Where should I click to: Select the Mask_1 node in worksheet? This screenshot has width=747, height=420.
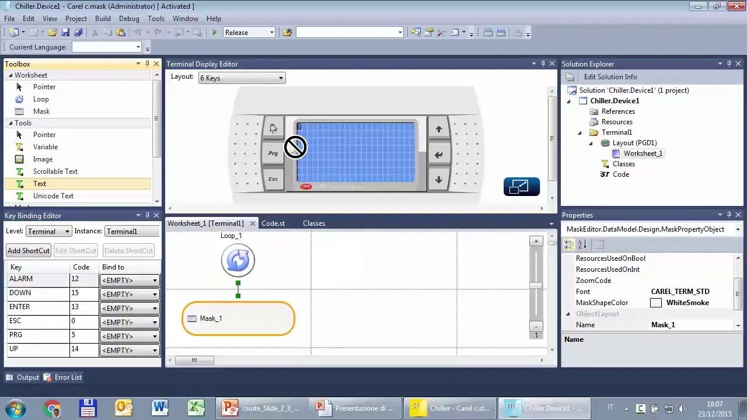(238, 318)
